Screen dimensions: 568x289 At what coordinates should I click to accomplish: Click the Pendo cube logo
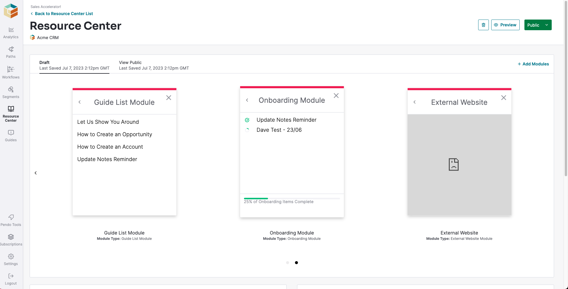(x=11, y=11)
